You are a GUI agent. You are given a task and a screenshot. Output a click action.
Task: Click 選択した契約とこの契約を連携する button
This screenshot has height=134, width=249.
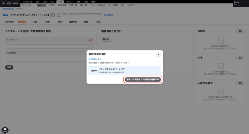click(x=143, y=79)
